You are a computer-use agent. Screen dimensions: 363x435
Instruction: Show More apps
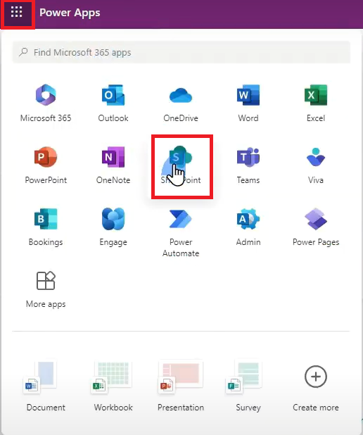coord(46,289)
